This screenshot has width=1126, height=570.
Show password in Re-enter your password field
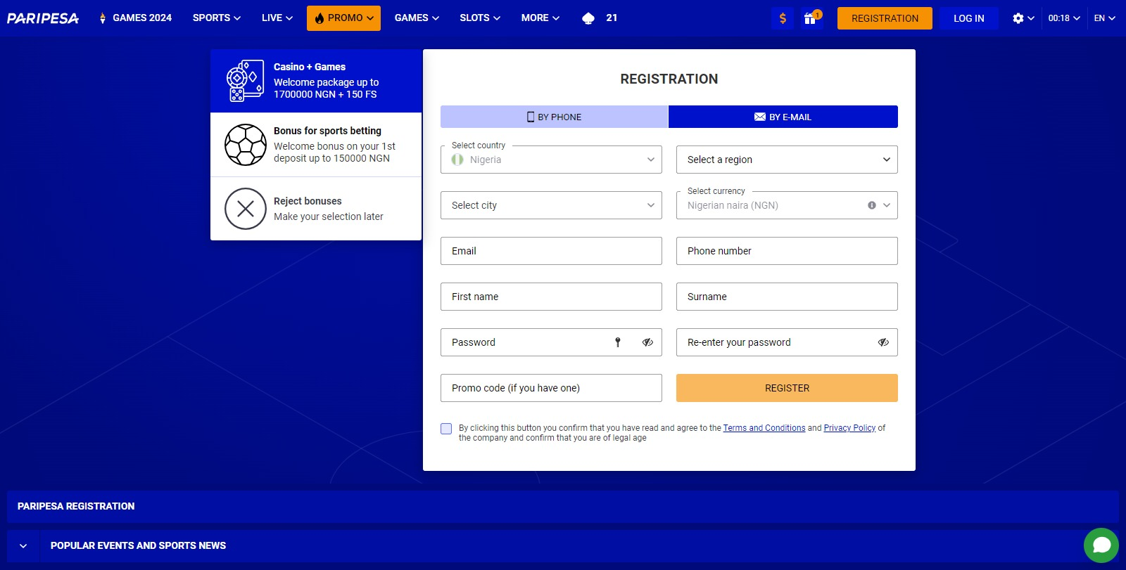coord(883,342)
